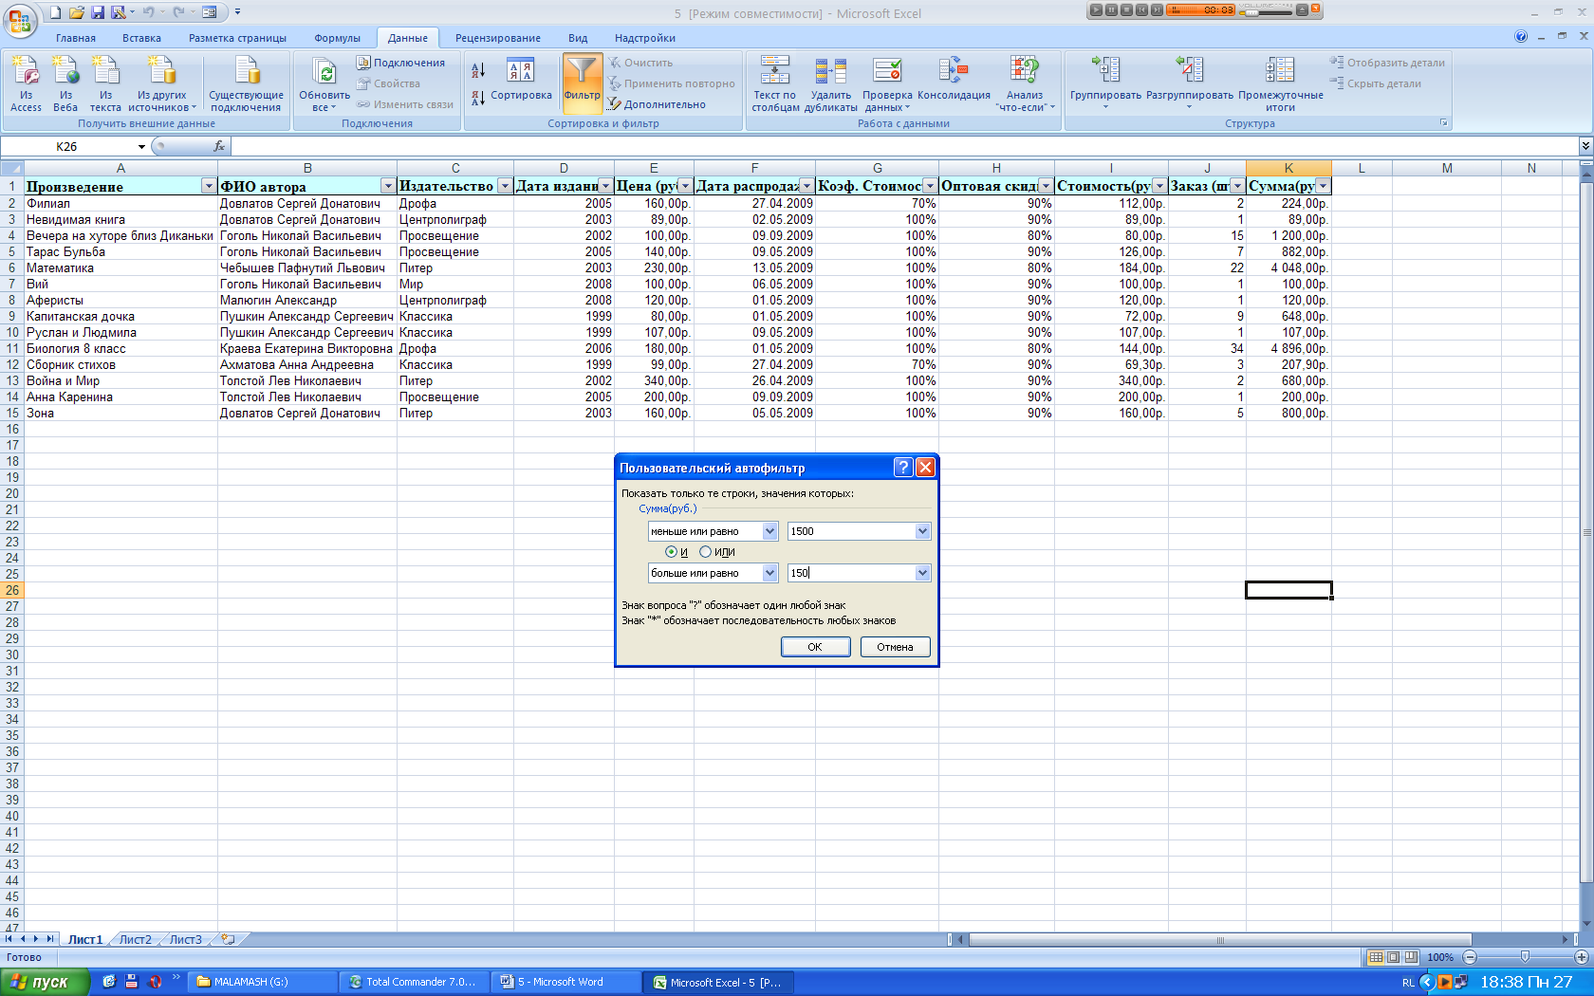Switch to Page Layout view in status bar

click(1393, 957)
